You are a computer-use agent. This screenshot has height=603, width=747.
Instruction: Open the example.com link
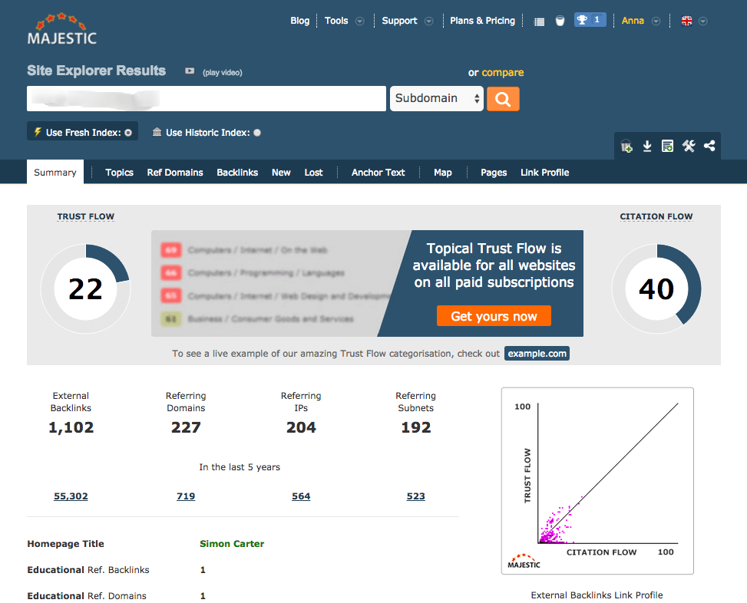[537, 354]
